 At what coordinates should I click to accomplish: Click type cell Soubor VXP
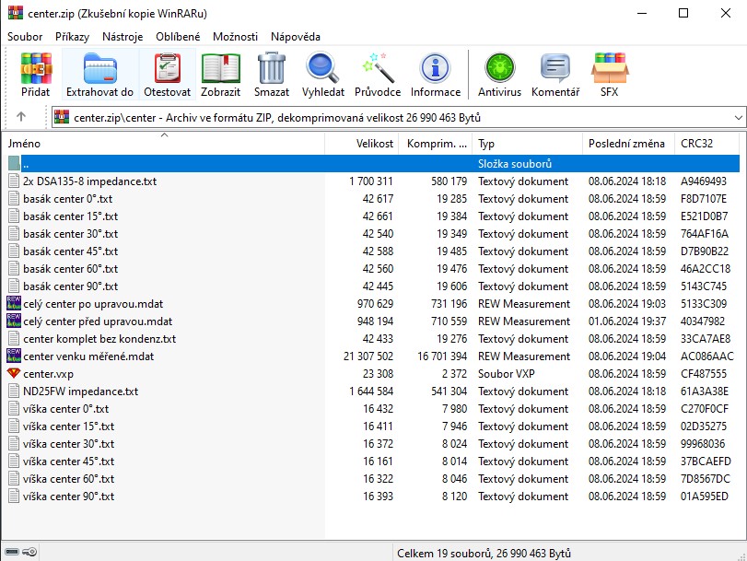click(x=507, y=374)
